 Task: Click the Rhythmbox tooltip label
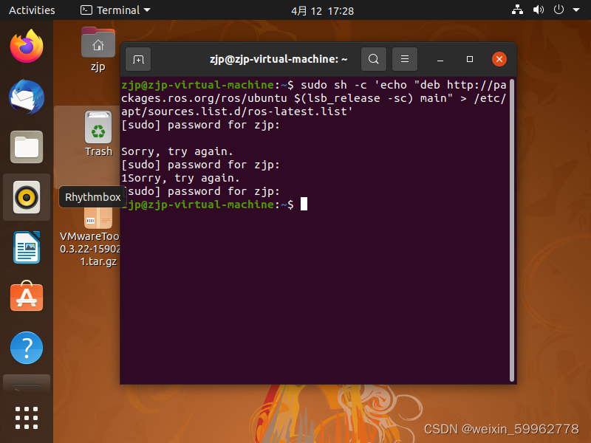(93, 197)
